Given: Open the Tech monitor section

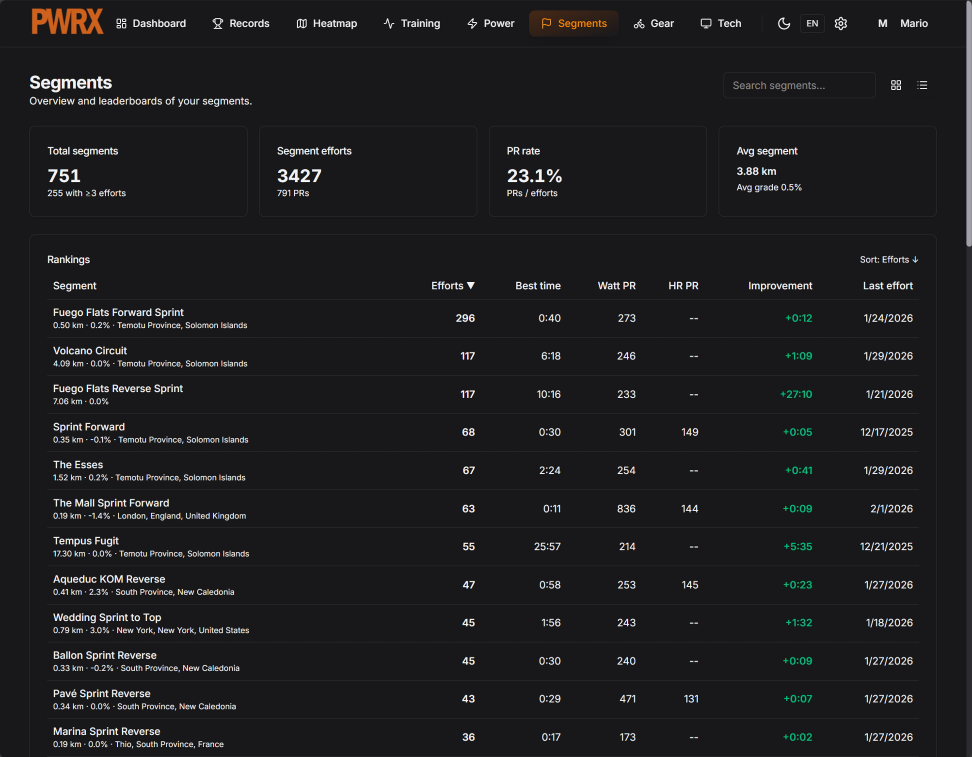Looking at the screenshot, I should [721, 23].
